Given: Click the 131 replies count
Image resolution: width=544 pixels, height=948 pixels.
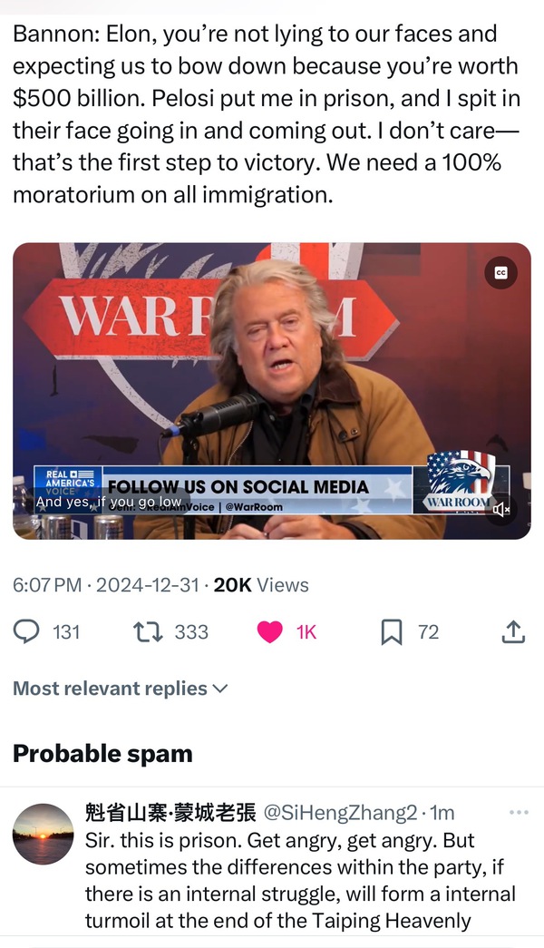Looking at the screenshot, I should tap(66, 631).
